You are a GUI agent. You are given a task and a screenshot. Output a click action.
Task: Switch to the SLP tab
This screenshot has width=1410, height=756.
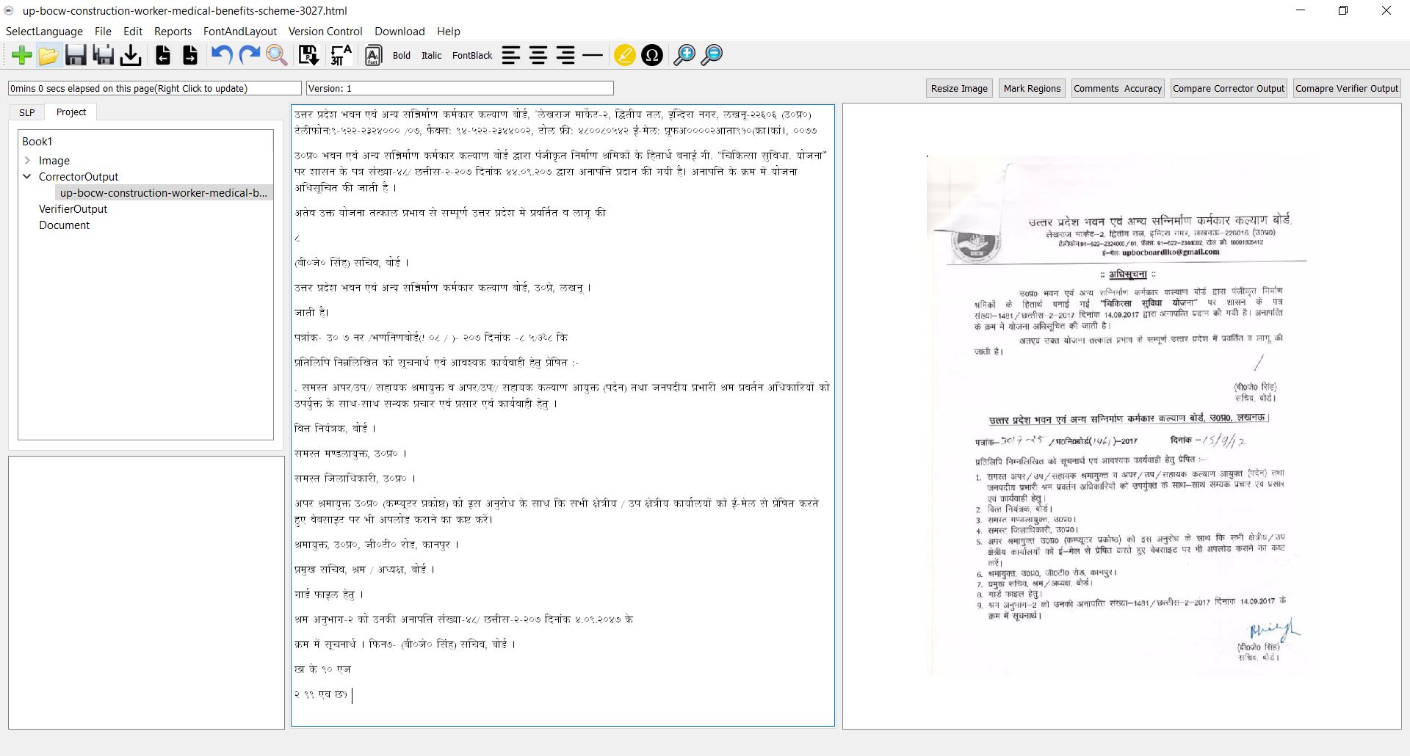[x=26, y=112]
